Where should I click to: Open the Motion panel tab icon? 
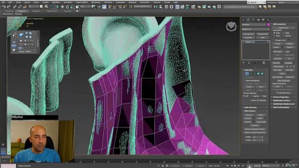tap(258, 20)
